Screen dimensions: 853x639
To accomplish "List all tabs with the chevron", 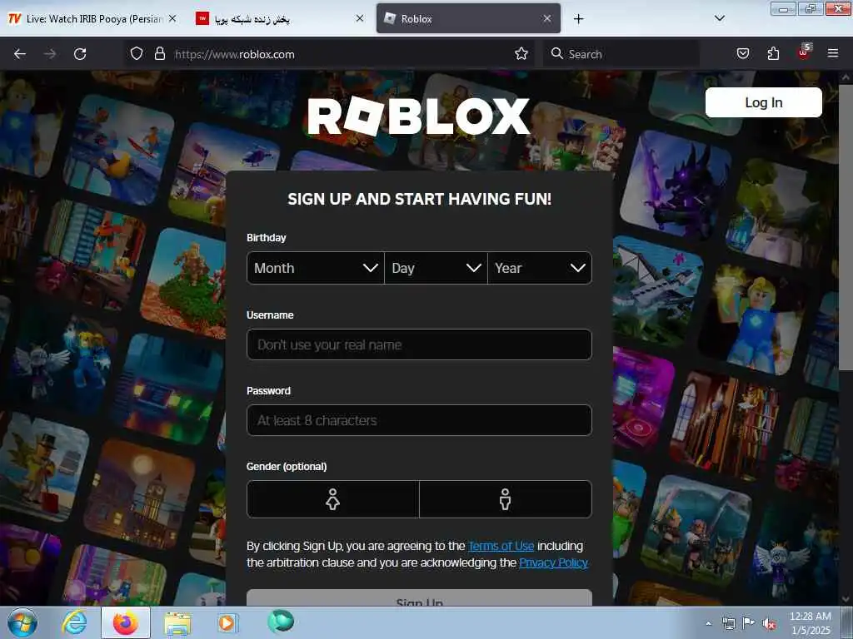I will [719, 18].
